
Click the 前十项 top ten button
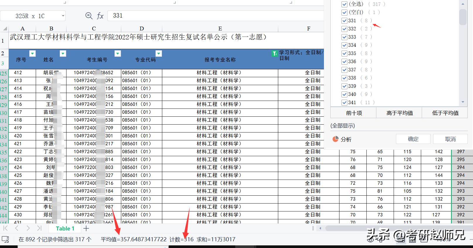[x=354, y=113]
